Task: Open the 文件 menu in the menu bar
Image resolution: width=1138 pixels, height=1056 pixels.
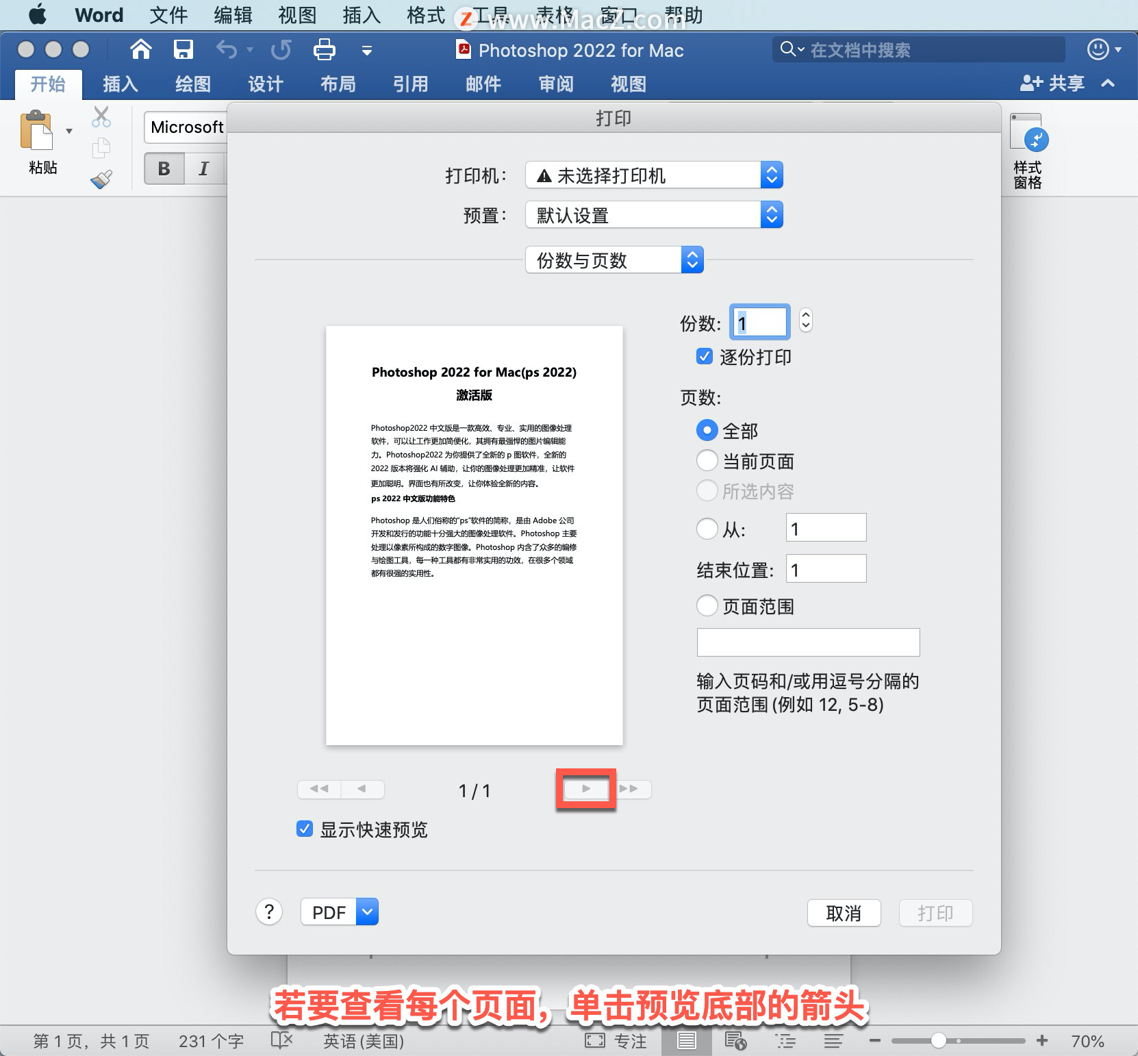Action: point(168,15)
